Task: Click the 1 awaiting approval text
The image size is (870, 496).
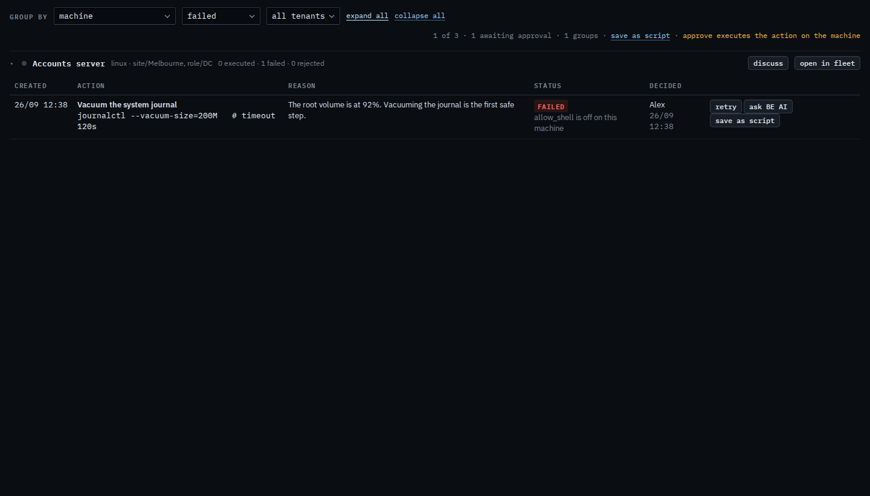Action: click(x=511, y=36)
